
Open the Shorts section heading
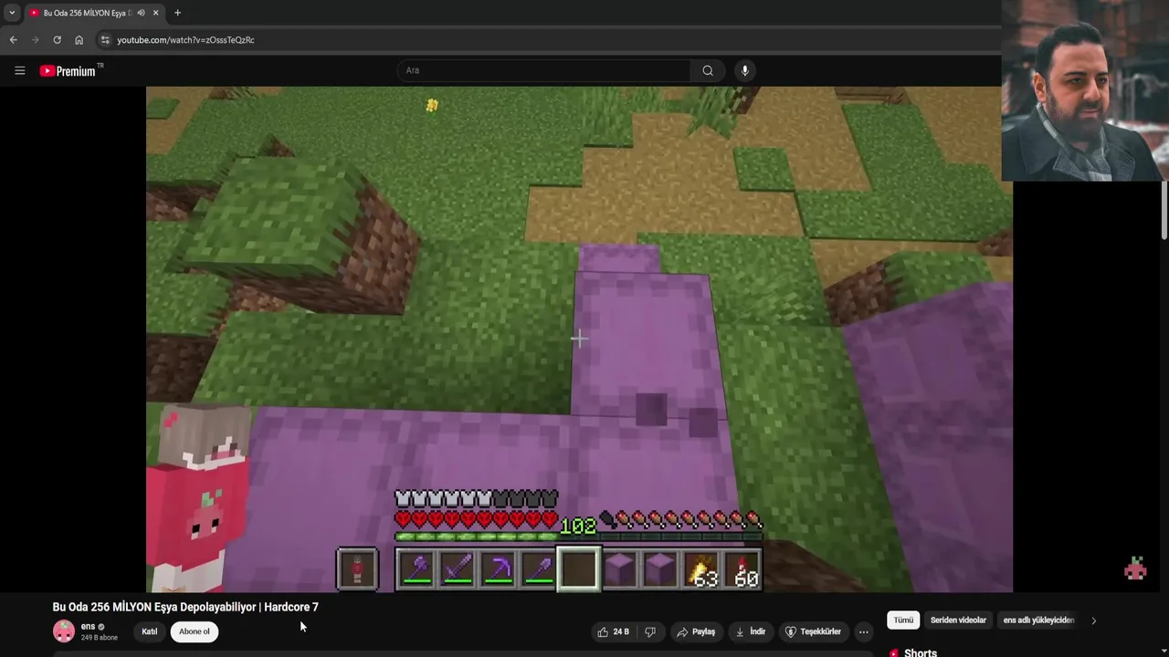pyautogui.click(x=921, y=652)
